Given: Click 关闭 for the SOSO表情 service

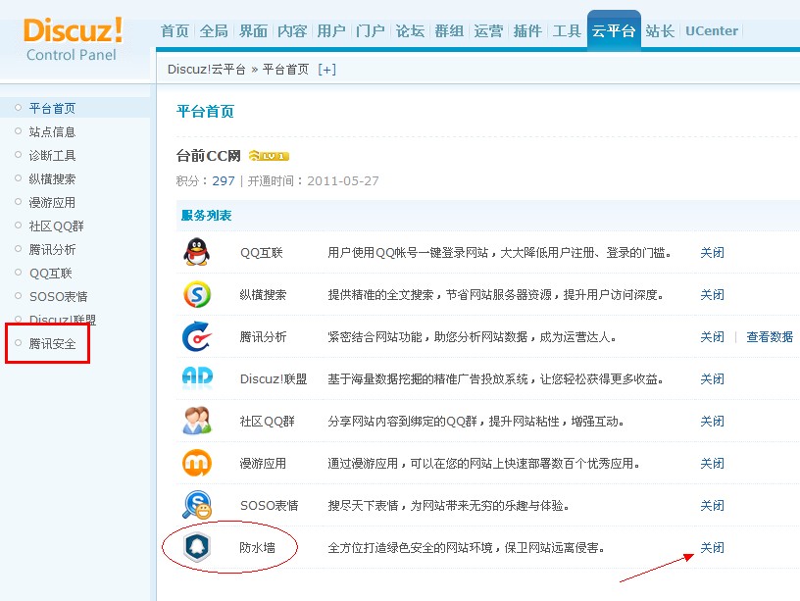Looking at the screenshot, I should pyautogui.click(x=712, y=506).
